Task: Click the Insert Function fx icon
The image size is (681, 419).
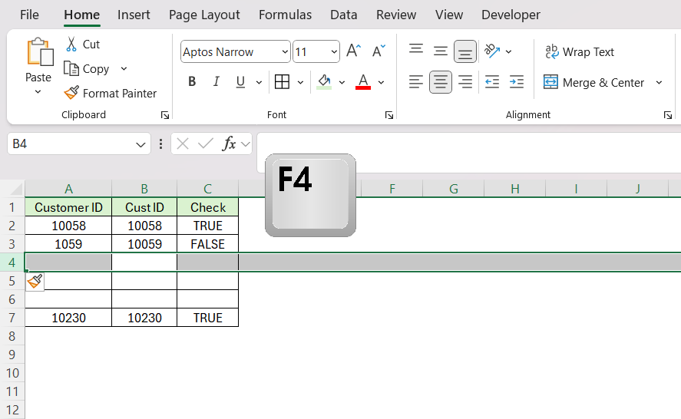Action: [x=229, y=144]
